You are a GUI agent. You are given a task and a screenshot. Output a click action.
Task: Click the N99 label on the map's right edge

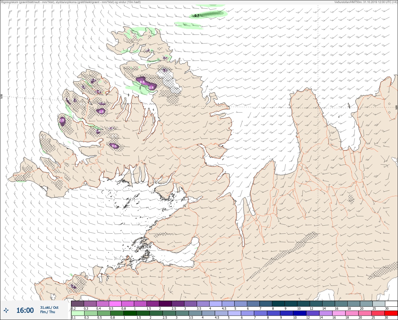coord(396,107)
